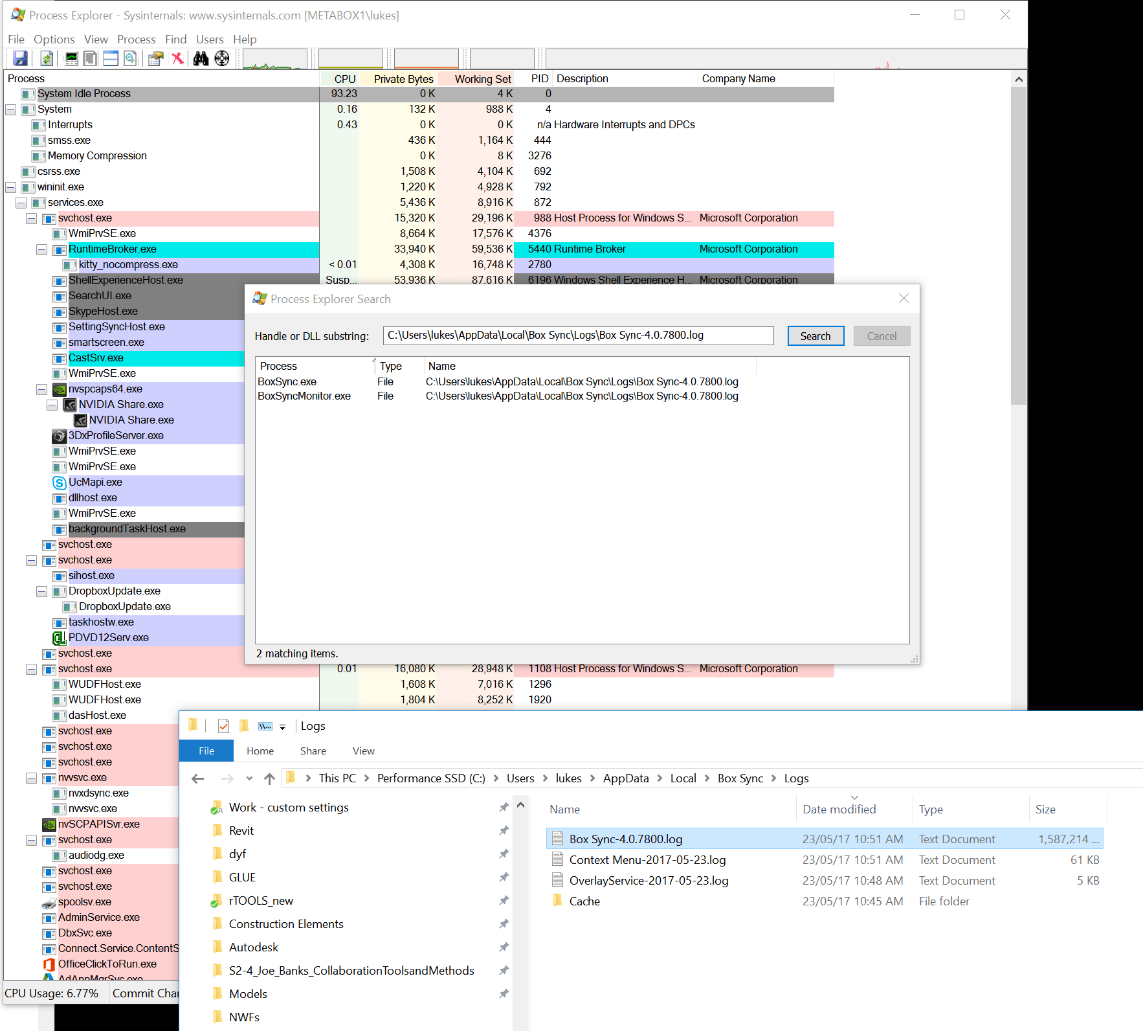Select the Kill Process red X toolbar icon
Image resolution: width=1143 pixels, height=1031 pixels.
pos(178,58)
